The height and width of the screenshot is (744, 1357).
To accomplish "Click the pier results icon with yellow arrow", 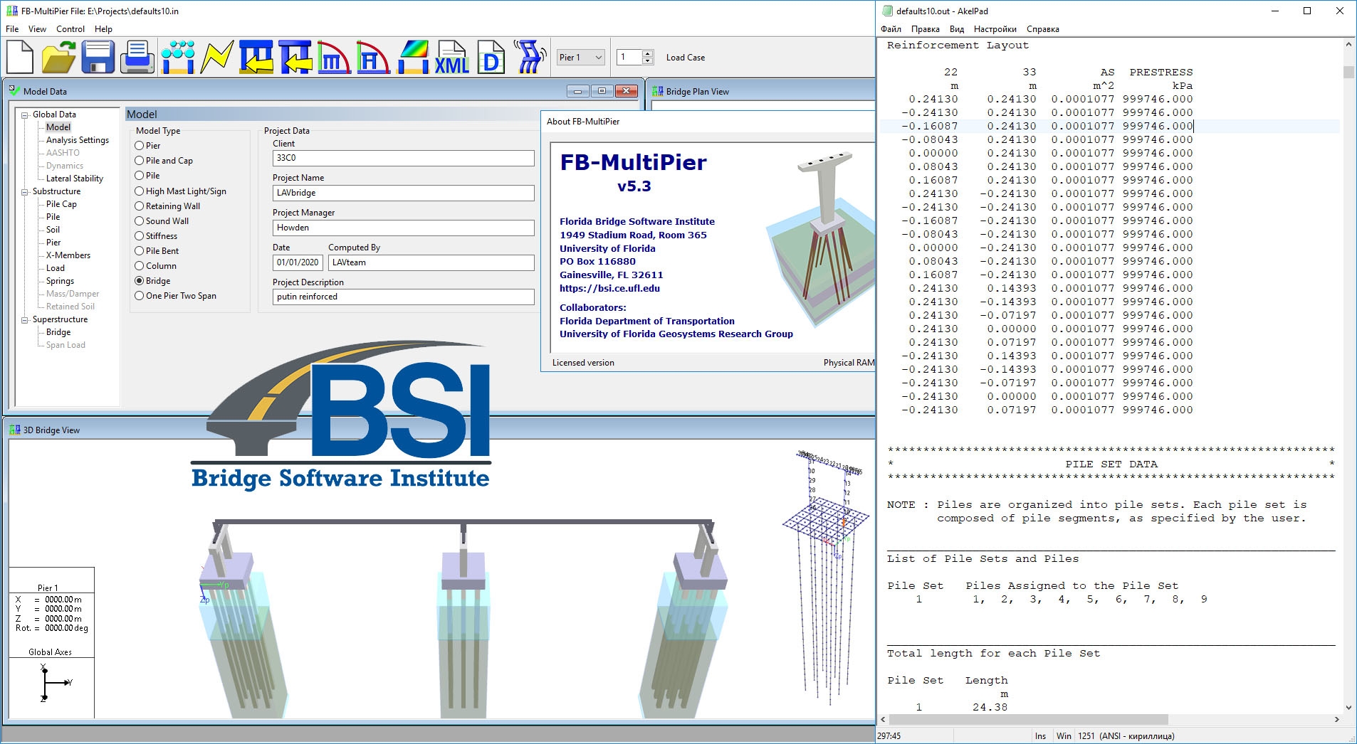I will 295,57.
